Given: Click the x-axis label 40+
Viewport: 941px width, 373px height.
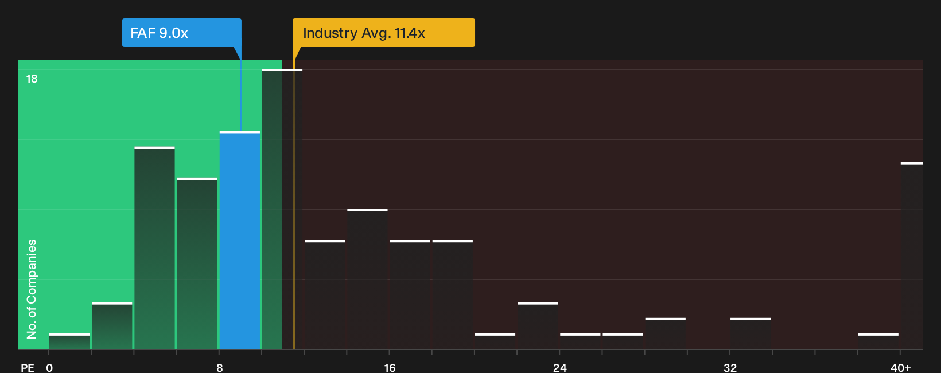Looking at the screenshot, I should [901, 368].
